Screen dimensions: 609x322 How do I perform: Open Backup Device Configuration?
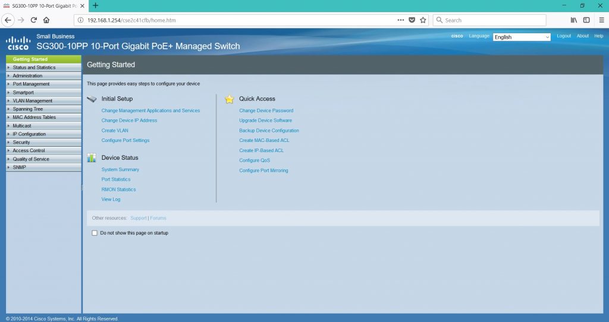[x=269, y=130]
